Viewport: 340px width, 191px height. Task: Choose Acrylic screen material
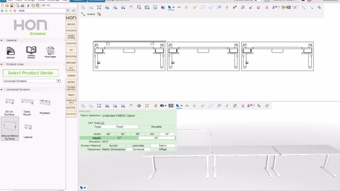point(113,145)
